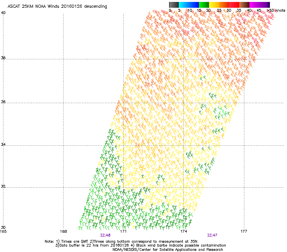Click latitude label 30 on left axis

coord(3,227)
